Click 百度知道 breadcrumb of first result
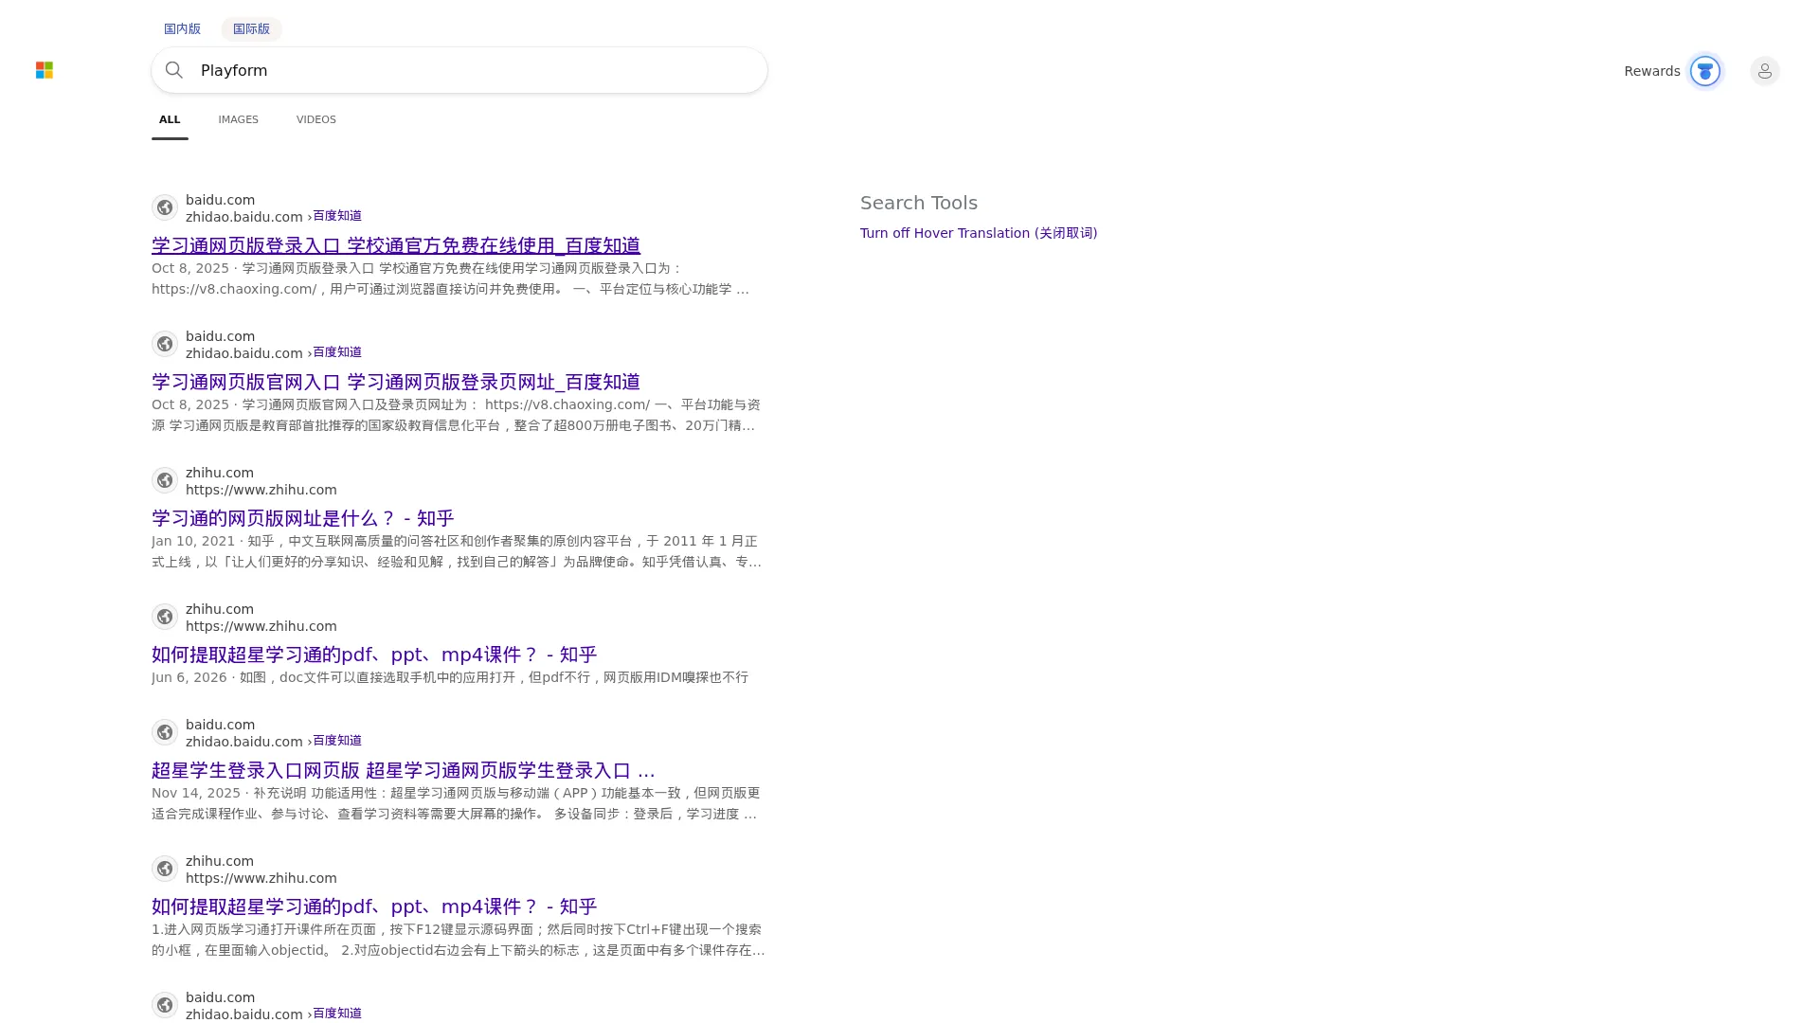 click(x=337, y=216)
